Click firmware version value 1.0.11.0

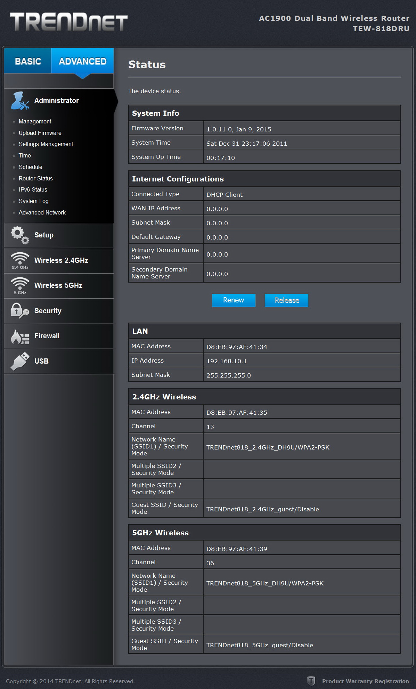point(239,129)
